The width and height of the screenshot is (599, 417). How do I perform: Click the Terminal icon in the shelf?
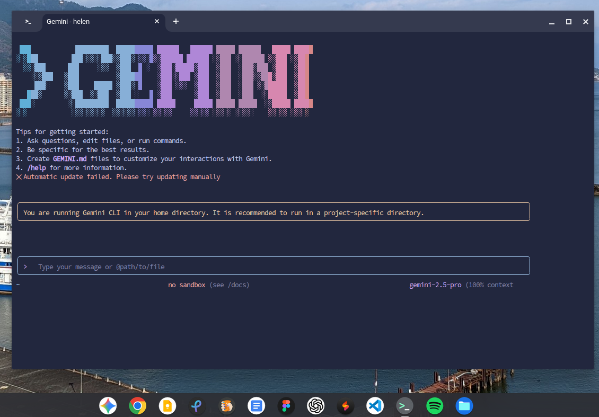pyautogui.click(x=405, y=406)
